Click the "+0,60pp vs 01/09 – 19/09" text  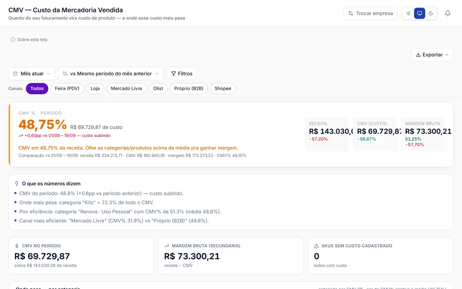pyautogui.click(x=50, y=136)
